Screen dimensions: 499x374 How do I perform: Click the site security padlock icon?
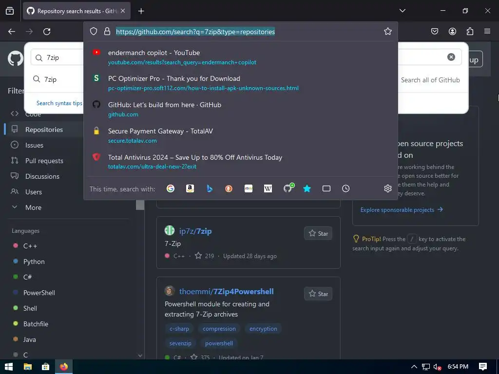[x=107, y=32]
